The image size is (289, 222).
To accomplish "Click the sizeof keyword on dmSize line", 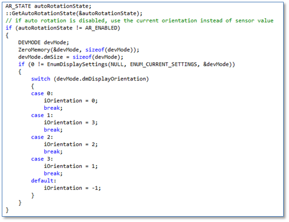I will [x=82, y=57].
